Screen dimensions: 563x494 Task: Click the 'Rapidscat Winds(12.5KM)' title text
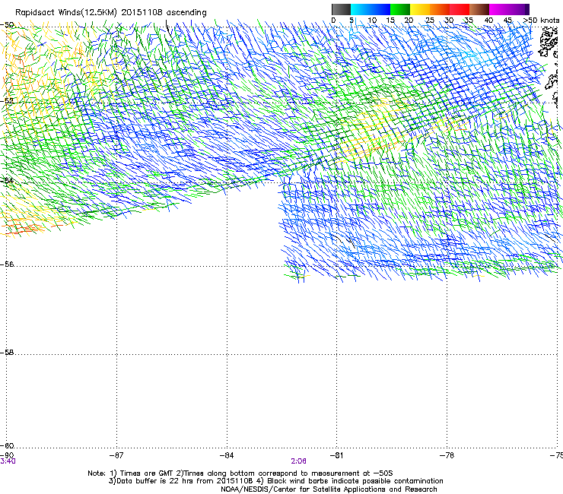[66, 13]
